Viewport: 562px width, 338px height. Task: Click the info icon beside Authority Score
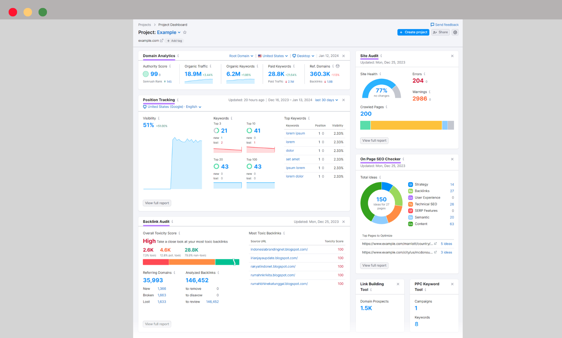point(169,66)
